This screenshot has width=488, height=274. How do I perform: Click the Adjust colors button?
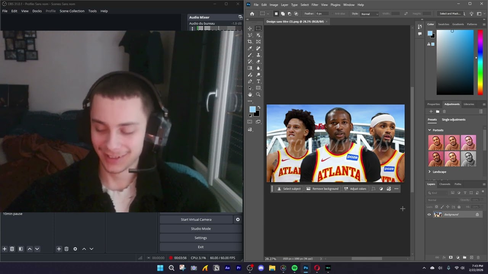[x=355, y=189]
